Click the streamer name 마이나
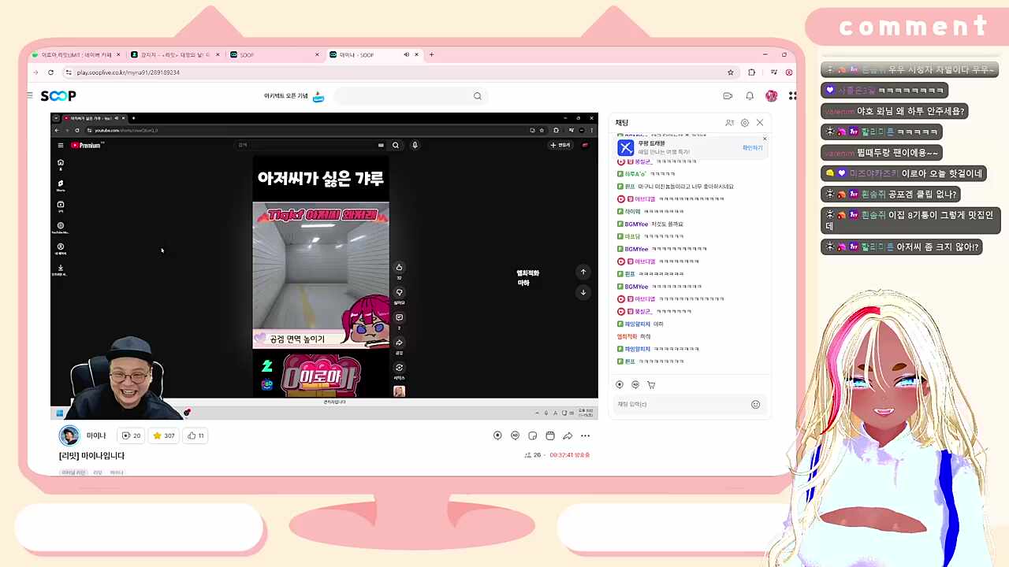The width and height of the screenshot is (1009, 567). (96, 435)
